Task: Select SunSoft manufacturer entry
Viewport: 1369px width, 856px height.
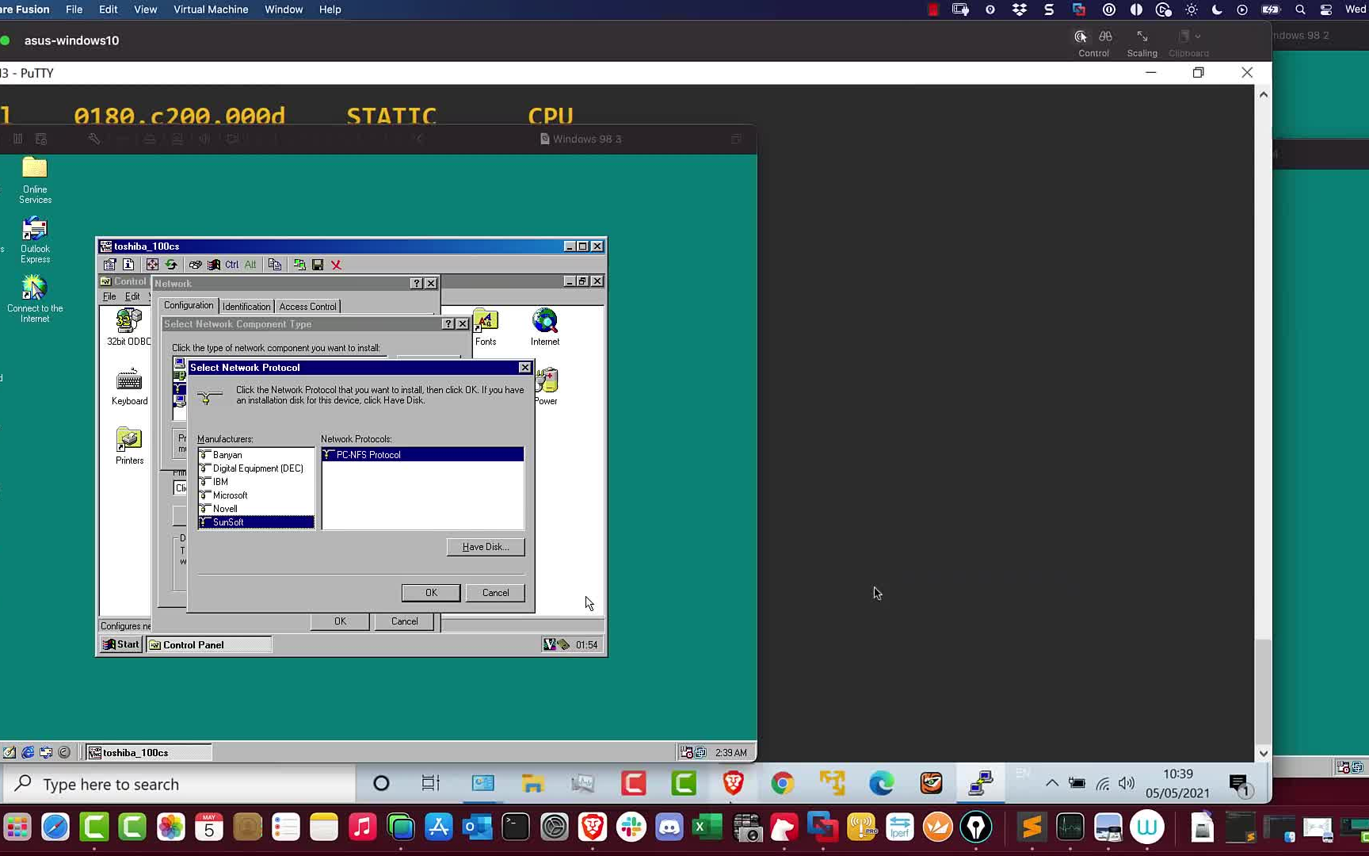Action: [256, 522]
